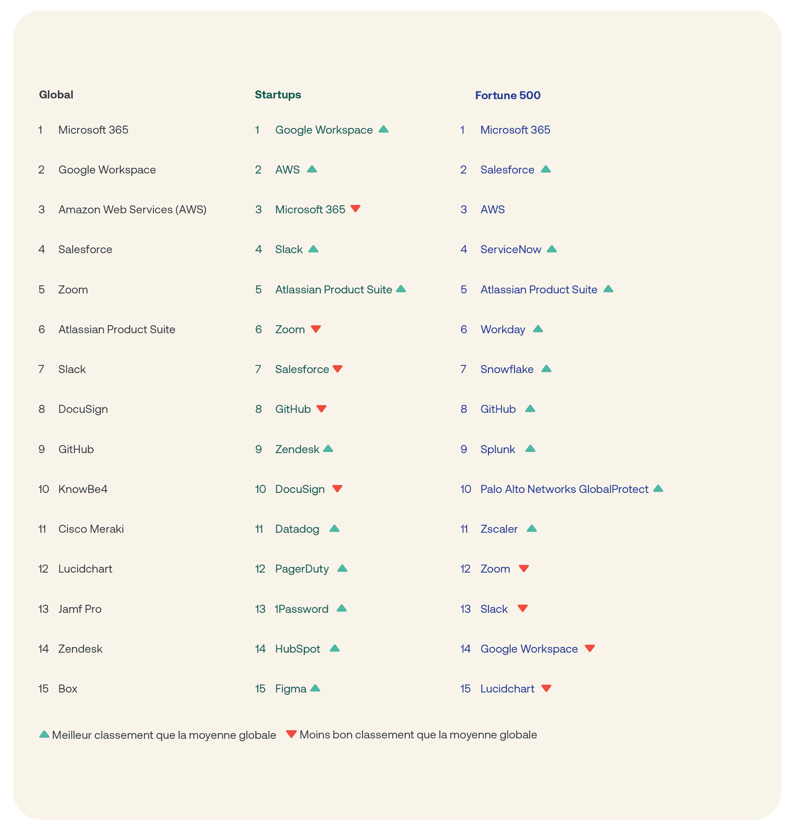This screenshot has width=793, height=830.
Task: Click red triangle beside Fortune 500 Google Workspace
Action: pos(590,648)
